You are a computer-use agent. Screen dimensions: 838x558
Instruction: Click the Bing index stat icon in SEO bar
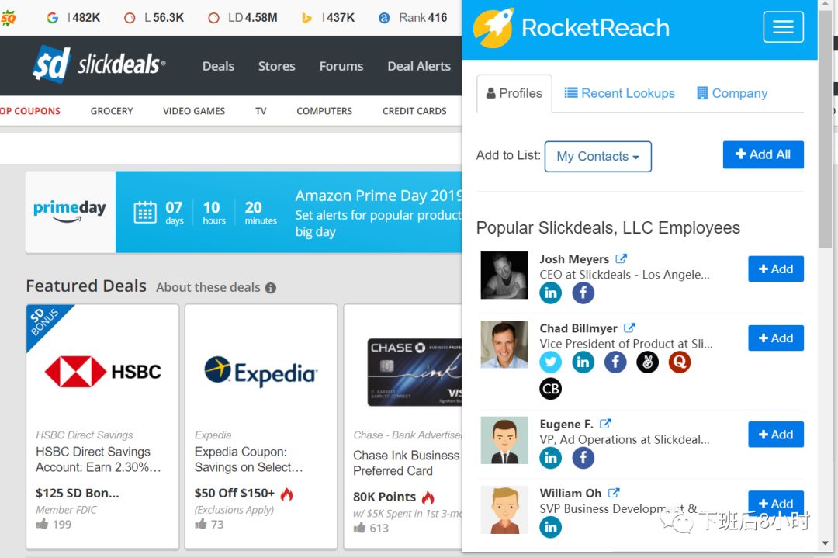[306, 18]
